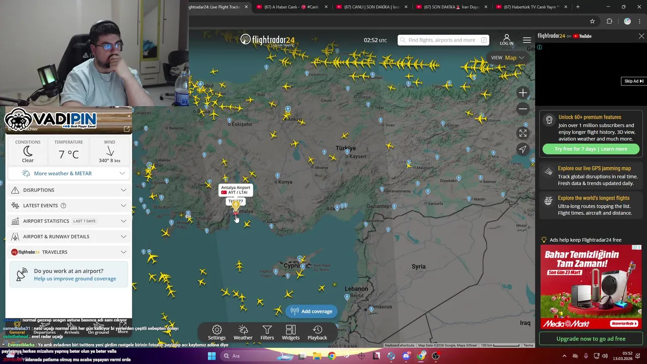Bookmark this page with the star icon
This screenshot has height=364, width=647.
click(x=592, y=21)
